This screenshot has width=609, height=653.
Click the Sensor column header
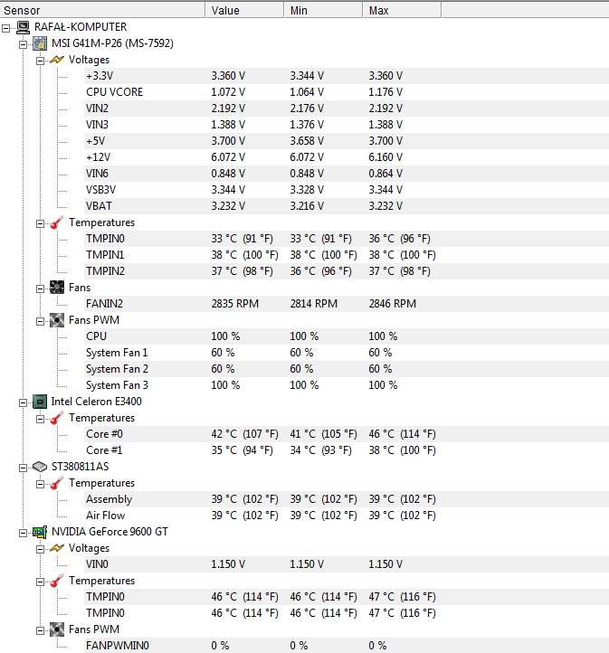pos(102,10)
